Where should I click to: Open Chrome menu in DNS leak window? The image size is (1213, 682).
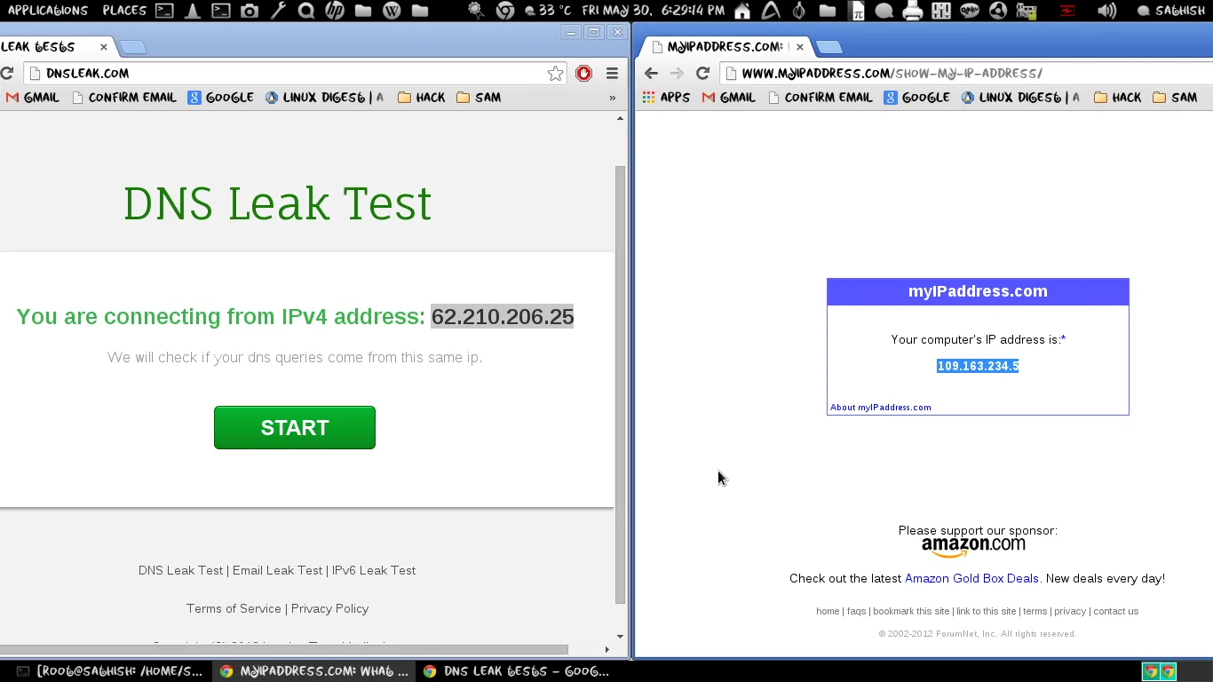[612, 73]
